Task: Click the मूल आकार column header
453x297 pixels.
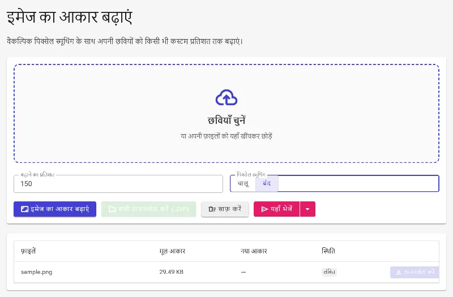Action: point(172,251)
